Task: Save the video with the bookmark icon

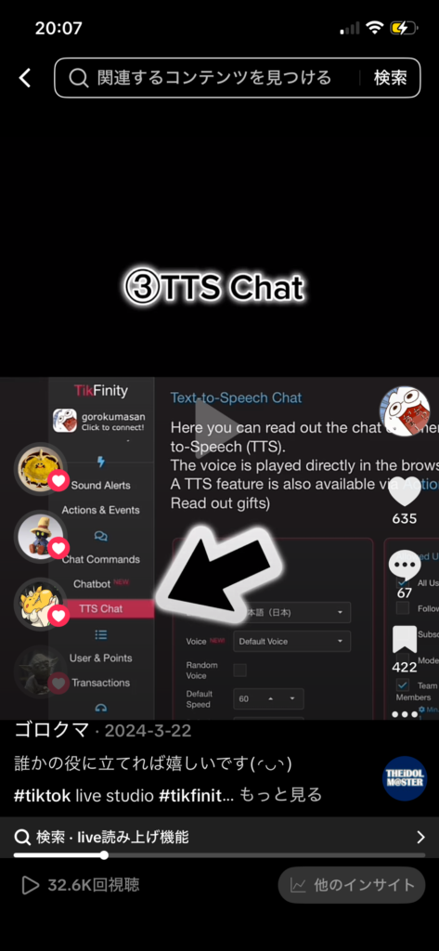Action: click(405, 640)
